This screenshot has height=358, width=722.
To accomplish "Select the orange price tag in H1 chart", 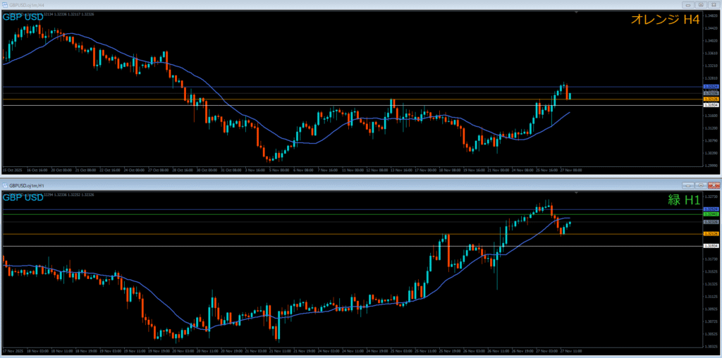I will pyautogui.click(x=711, y=234).
